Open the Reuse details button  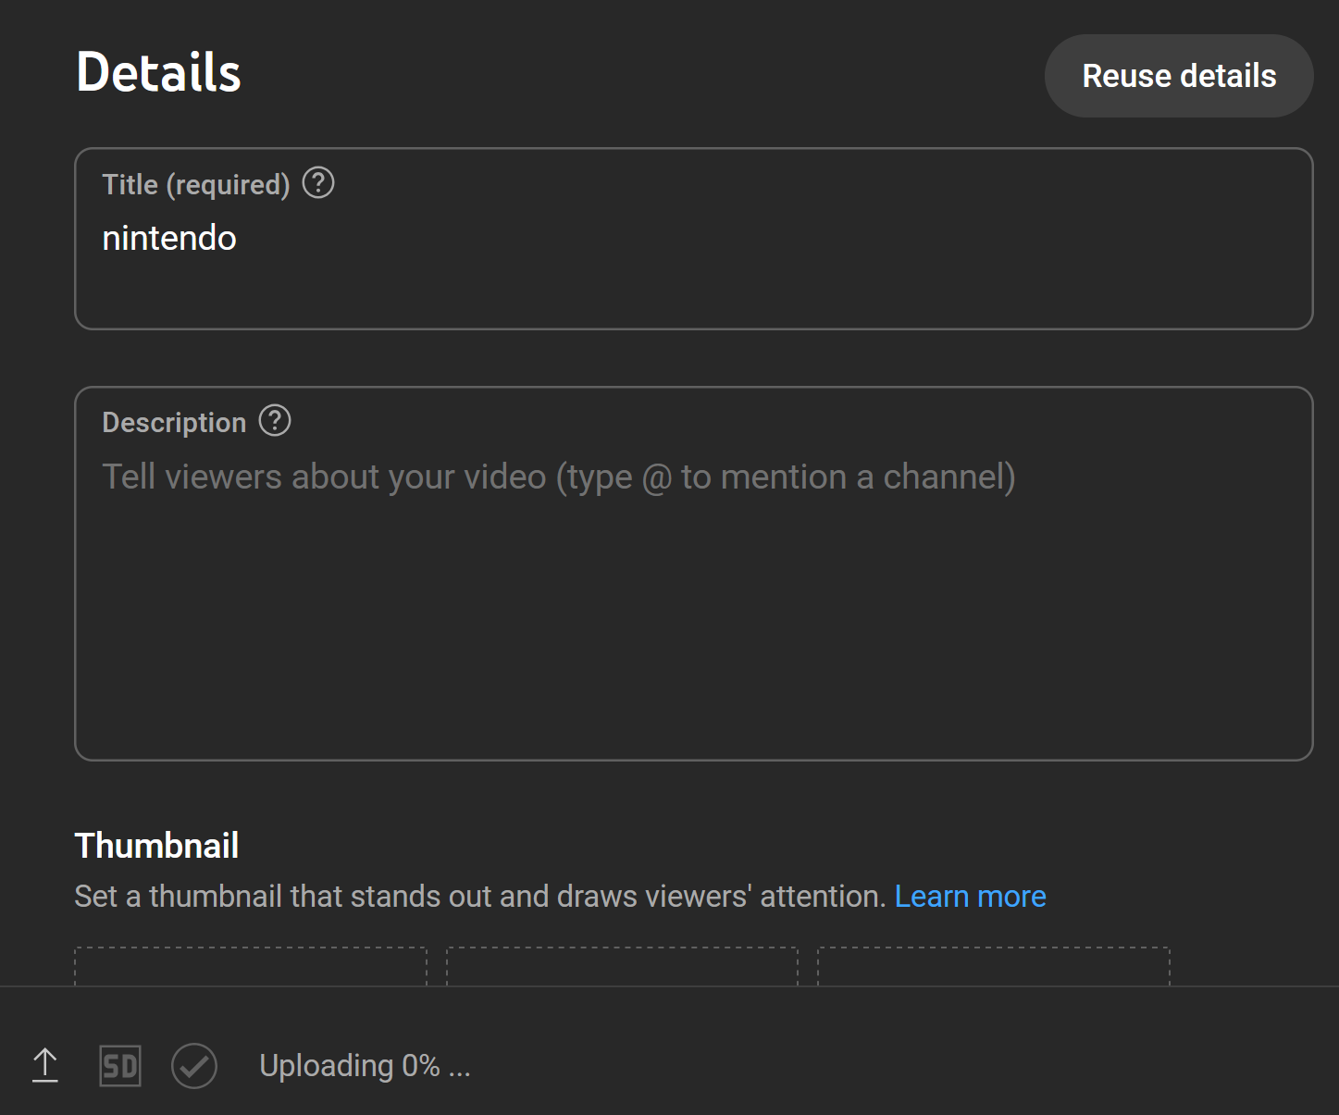1179,76
